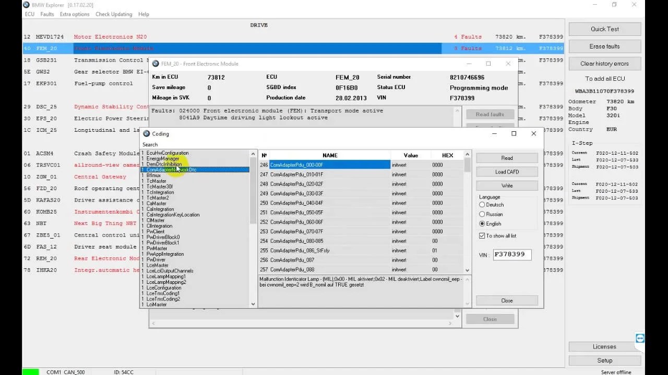The height and width of the screenshot is (375, 668).
Task: Select PwDriverBlock0 in the block list
Action: pos(163,237)
